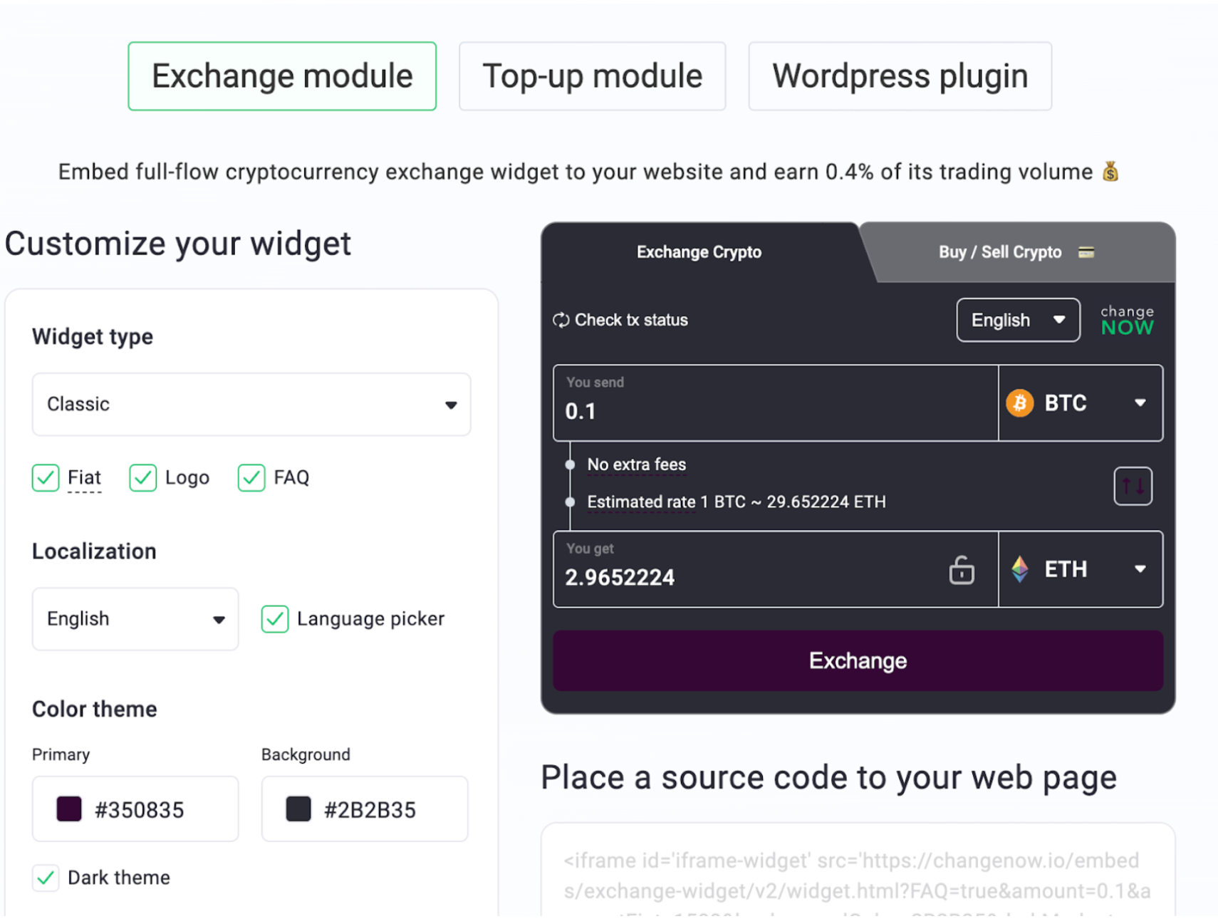1218x919 pixels.
Task: Click the lock icon in You get field
Action: [961, 570]
